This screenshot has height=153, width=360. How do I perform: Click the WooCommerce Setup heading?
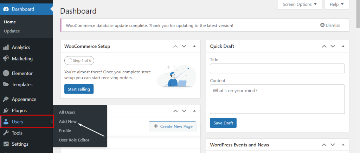click(87, 46)
